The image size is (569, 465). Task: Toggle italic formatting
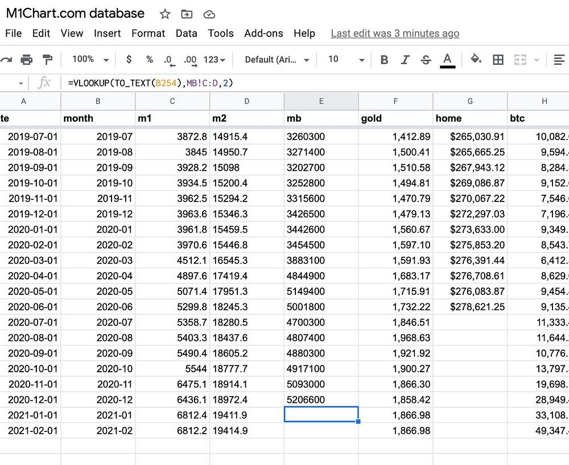point(405,59)
